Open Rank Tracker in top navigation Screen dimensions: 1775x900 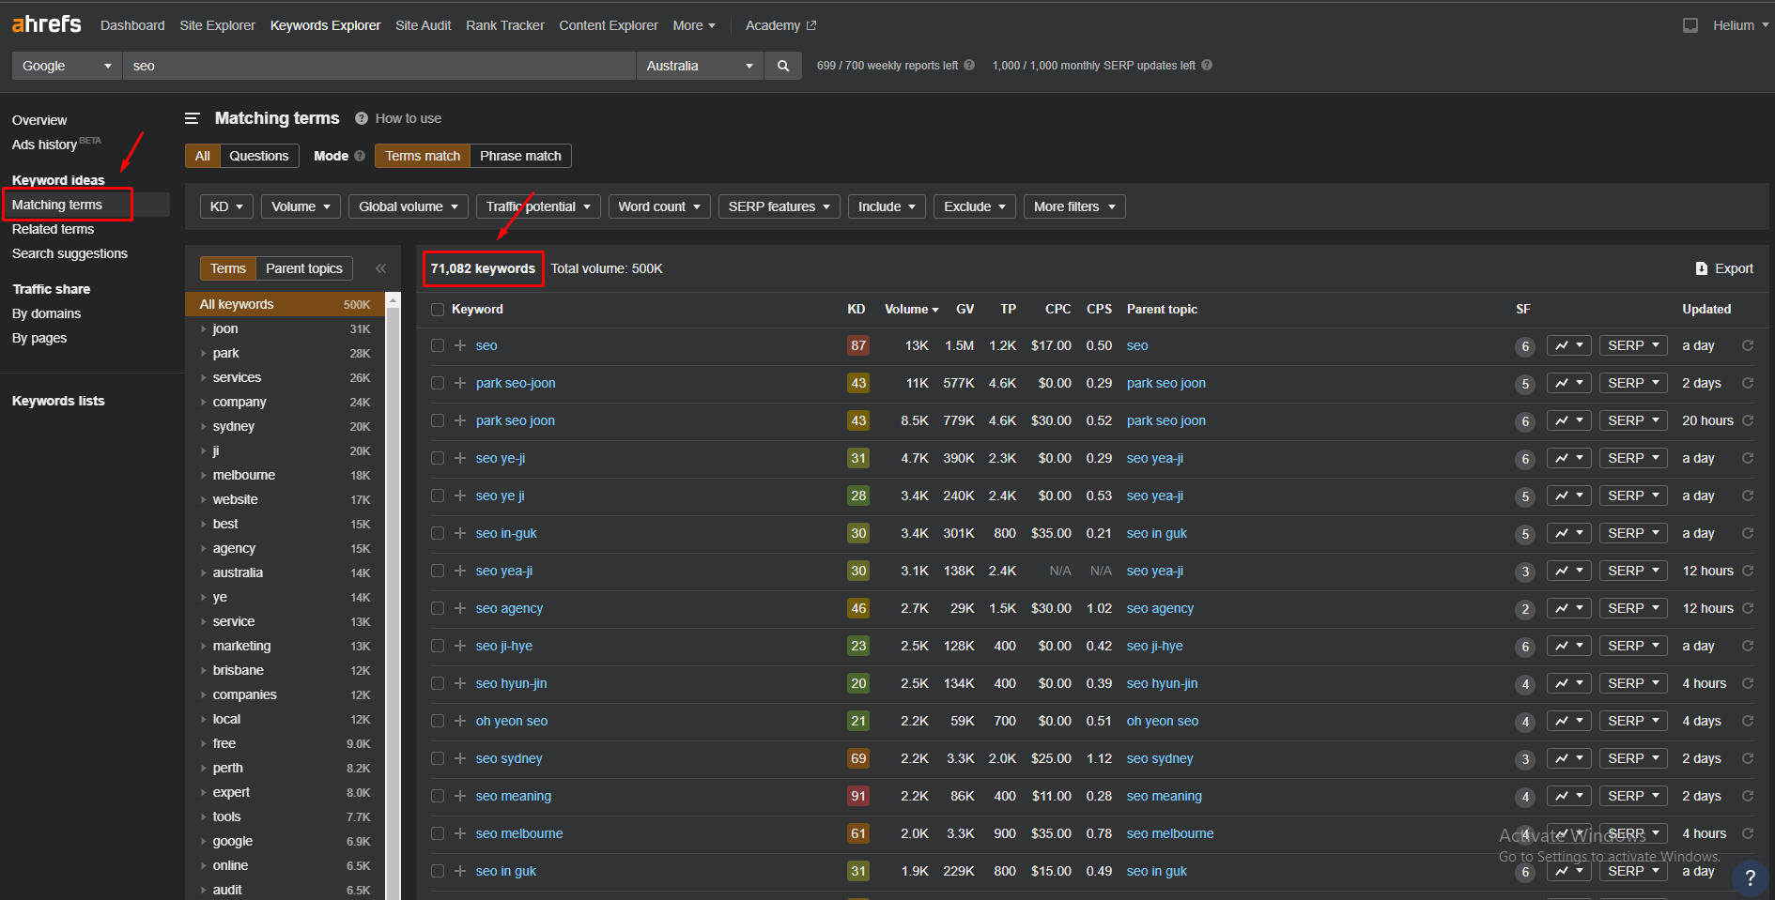pyautogui.click(x=505, y=25)
